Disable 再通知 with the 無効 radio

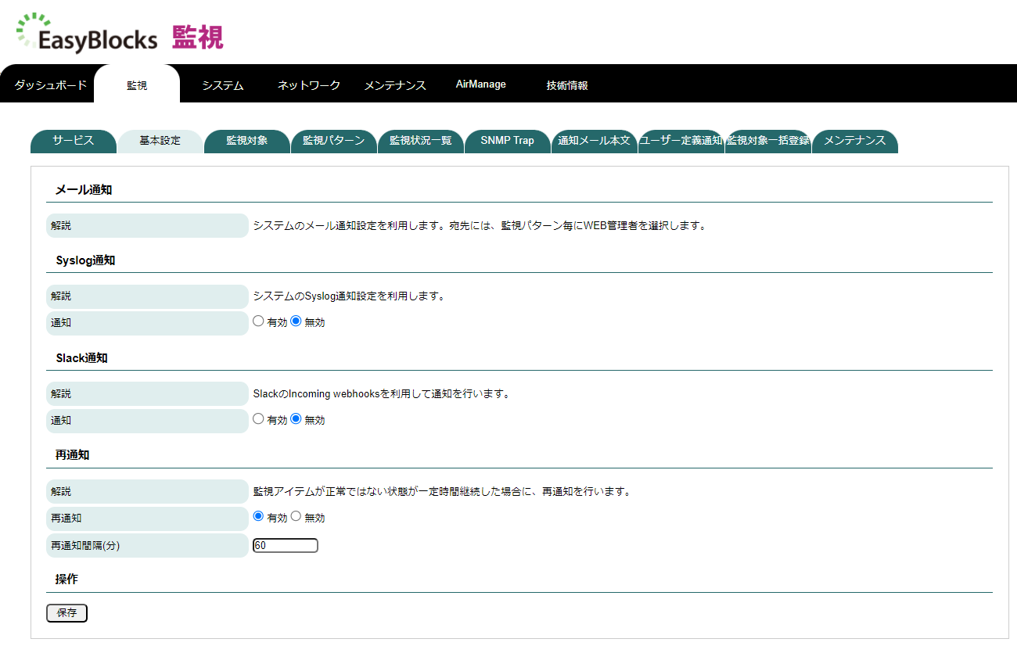tap(296, 516)
